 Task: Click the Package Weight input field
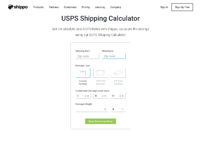pyautogui.click(x=92, y=109)
